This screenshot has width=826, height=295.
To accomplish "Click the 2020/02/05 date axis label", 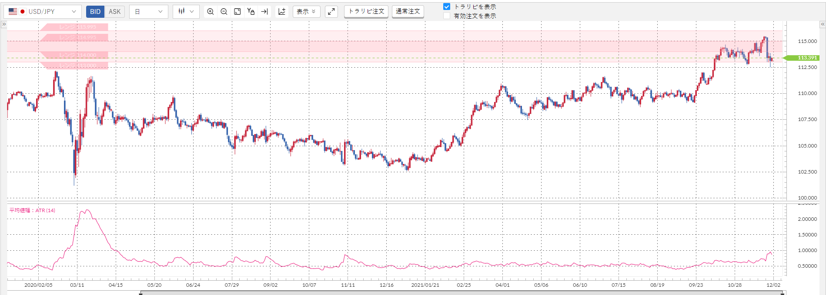I will (x=38, y=285).
